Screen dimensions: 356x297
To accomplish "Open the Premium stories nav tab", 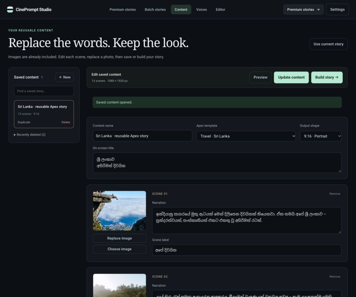I will click(x=123, y=10).
